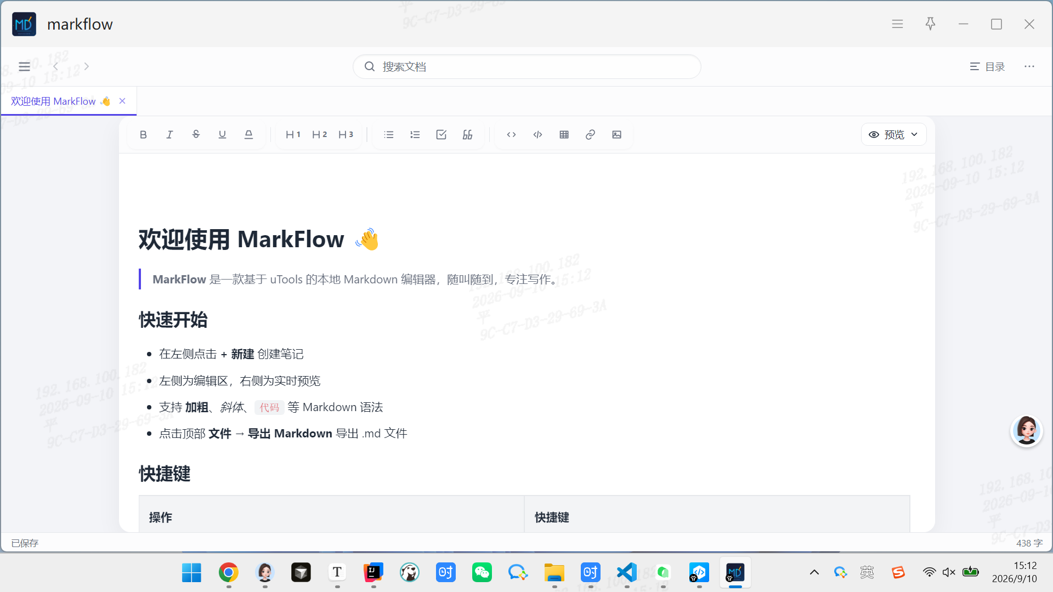This screenshot has height=592, width=1053.
Task: Click the 欢迎使用 MarkFlow heading
Action: (259, 240)
